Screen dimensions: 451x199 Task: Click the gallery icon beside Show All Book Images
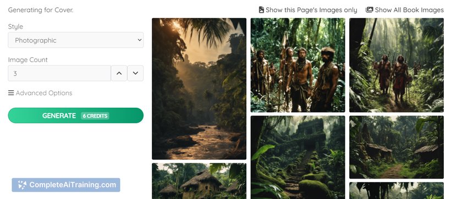pyautogui.click(x=369, y=10)
